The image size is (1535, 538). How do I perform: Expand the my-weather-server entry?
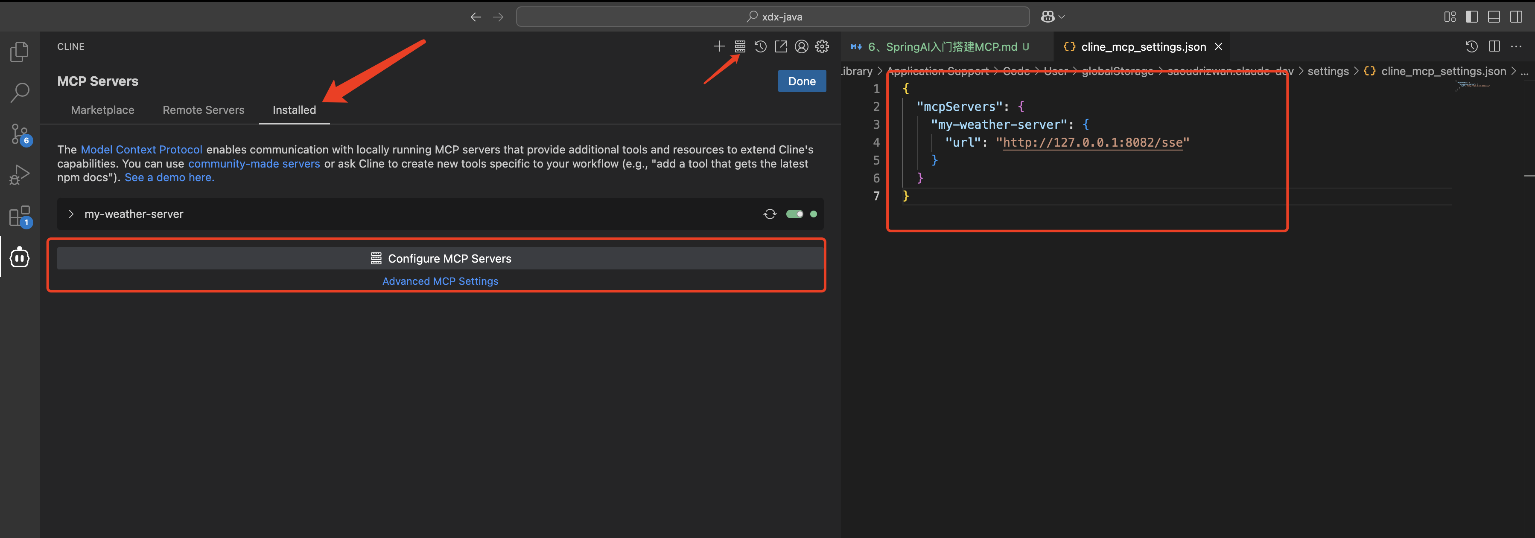[x=71, y=214]
